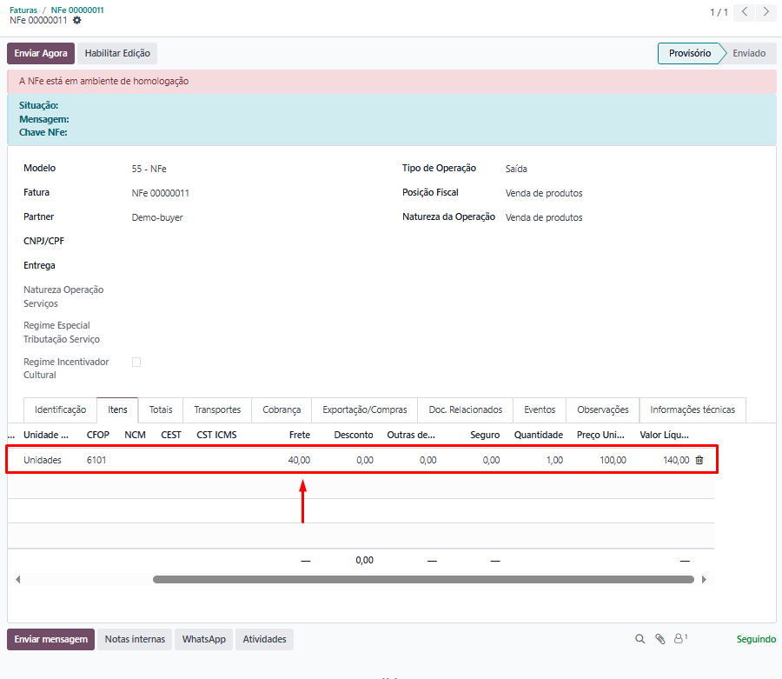Image resolution: width=782 pixels, height=679 pixels.
Task: Sort by the NCM column header
Action: point(136,435)
